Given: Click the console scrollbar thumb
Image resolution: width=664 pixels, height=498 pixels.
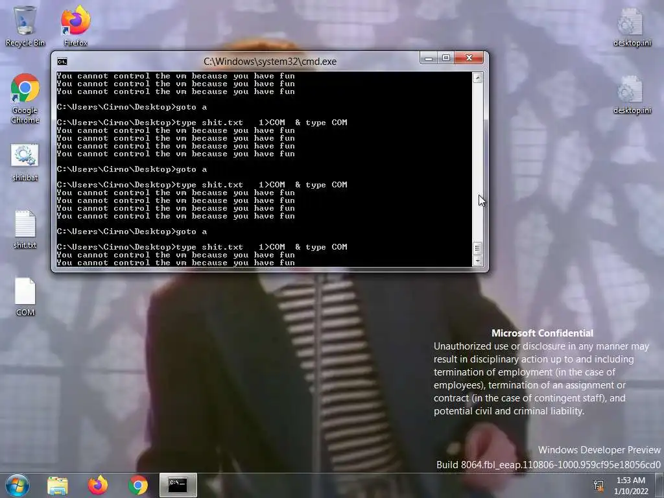Looking at the screenshot, I should pyautogui.click(x=477, y=248).
